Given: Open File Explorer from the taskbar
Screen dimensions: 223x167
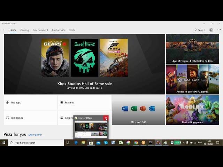Looking at the screenshot, I should pos(83,143).
